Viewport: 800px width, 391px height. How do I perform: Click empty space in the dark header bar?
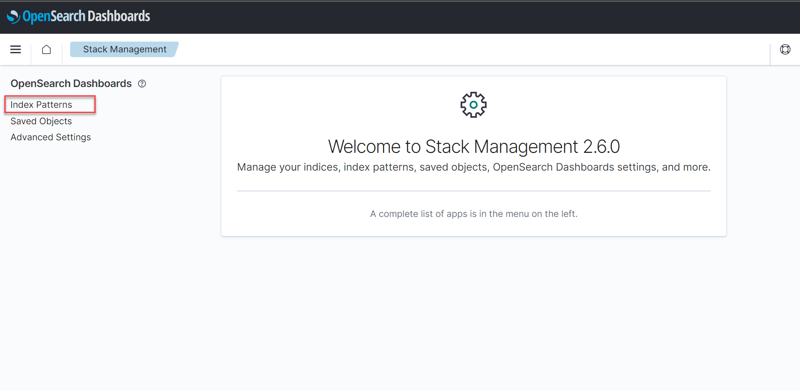click(x=433, y=17)
